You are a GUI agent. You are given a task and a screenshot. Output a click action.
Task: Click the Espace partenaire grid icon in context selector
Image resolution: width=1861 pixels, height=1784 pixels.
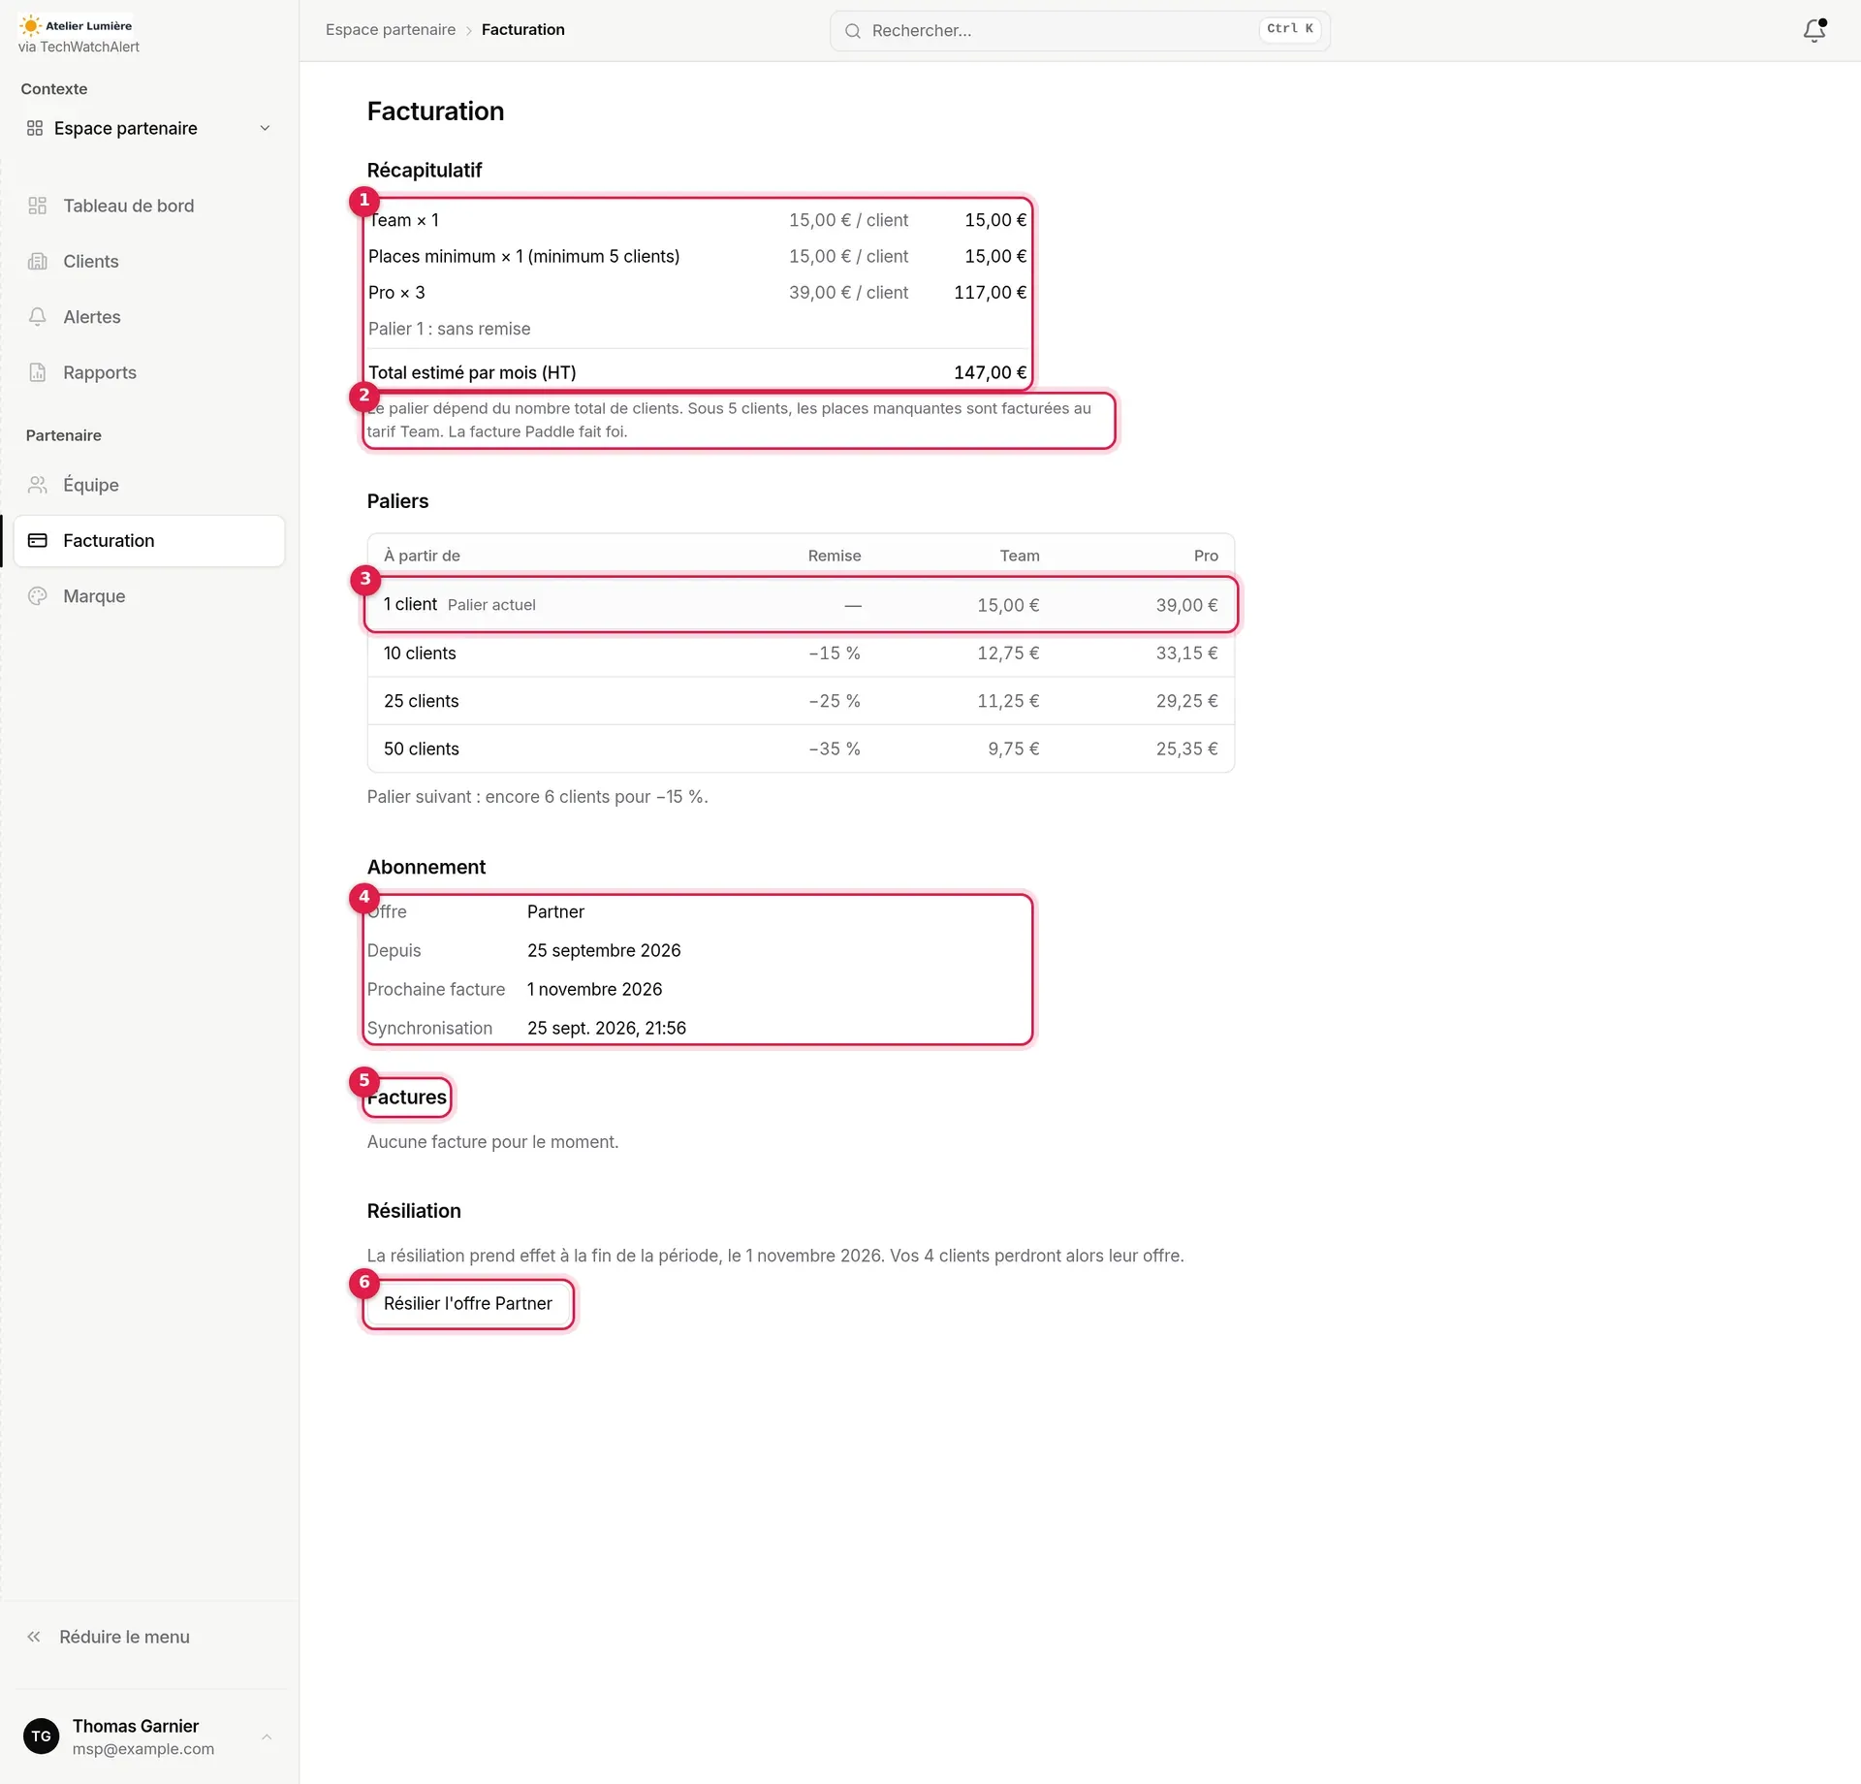35,128
